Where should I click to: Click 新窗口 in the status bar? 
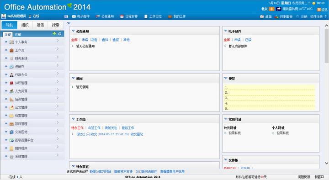[x=319, y=177]
